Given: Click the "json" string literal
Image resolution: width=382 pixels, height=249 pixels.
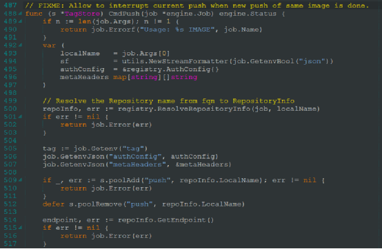Looking at the screenshot, I should 312,61.
